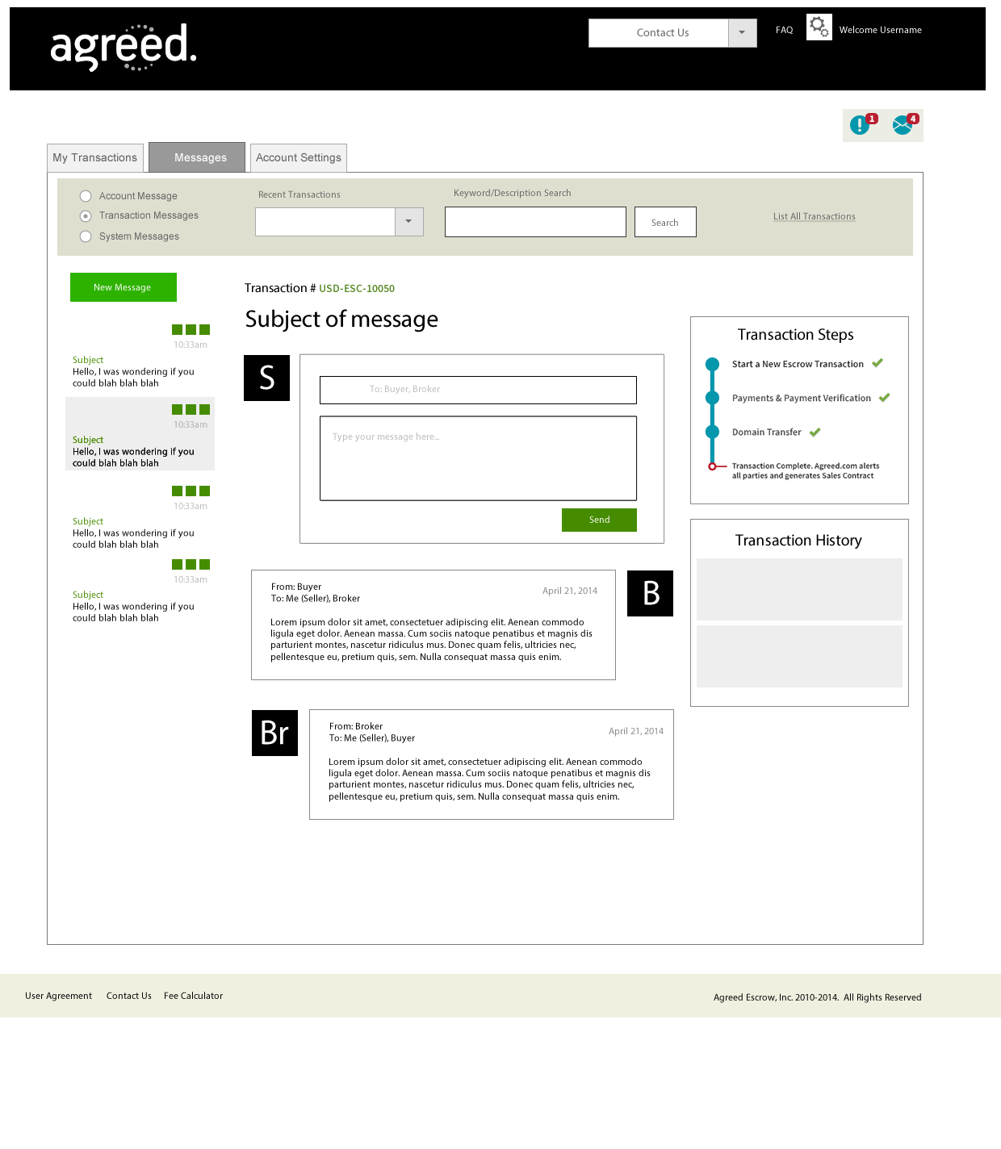Click the settings gear icon

[x=819, y=27]
